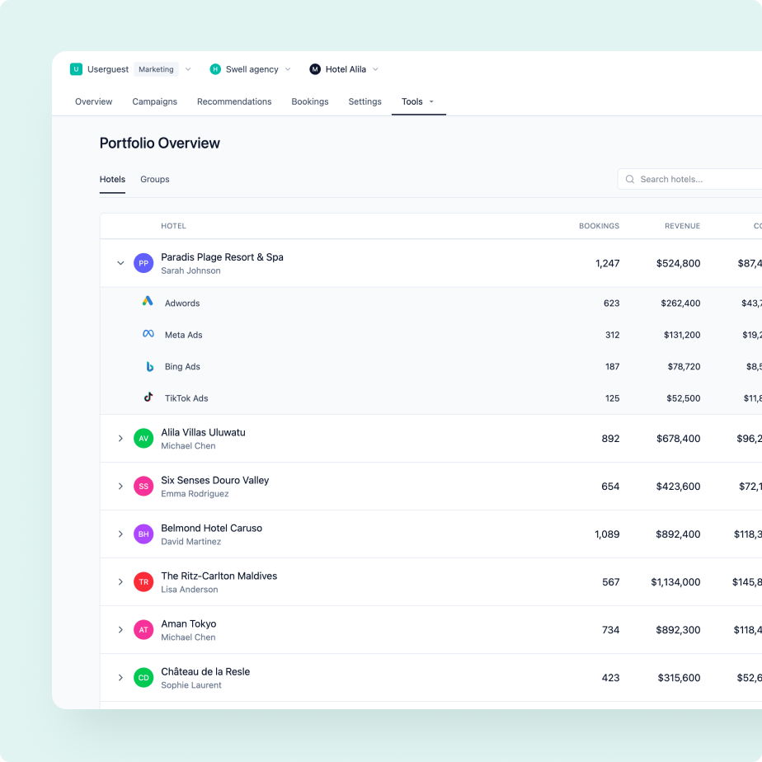
Task: Sort by the Bookings column header
Action: 599,226
